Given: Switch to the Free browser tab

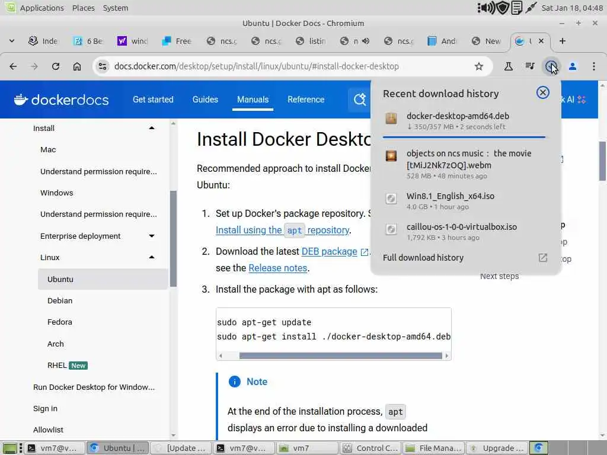Looking at the screenshot, I should click(x=177, y=41).
